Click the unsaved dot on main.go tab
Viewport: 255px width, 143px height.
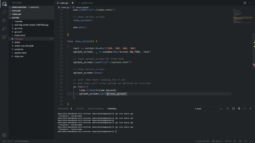pyautogui.click(x=73, y=3)
